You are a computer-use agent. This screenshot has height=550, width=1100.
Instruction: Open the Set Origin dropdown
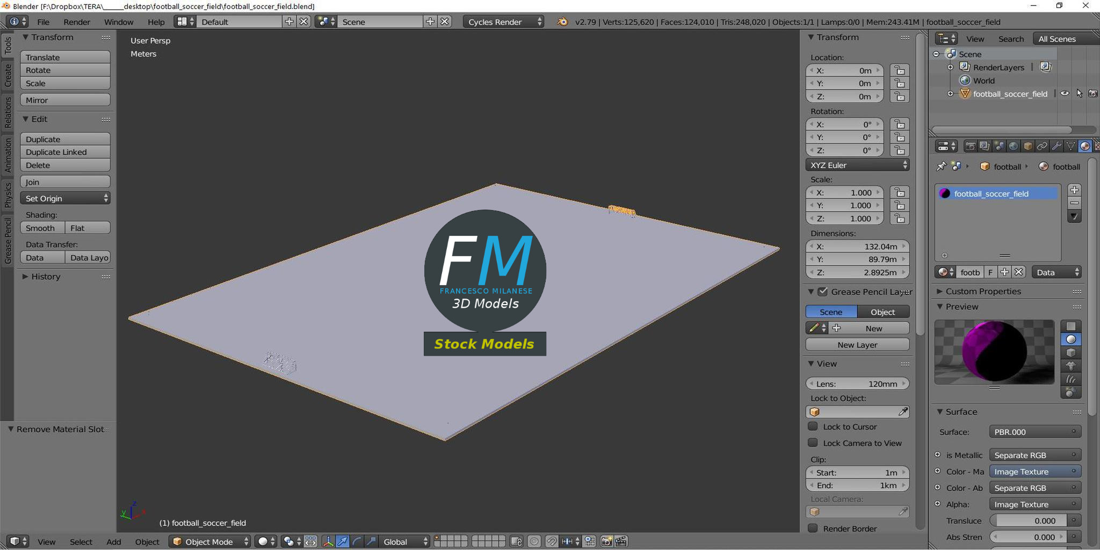click(65, 198)
